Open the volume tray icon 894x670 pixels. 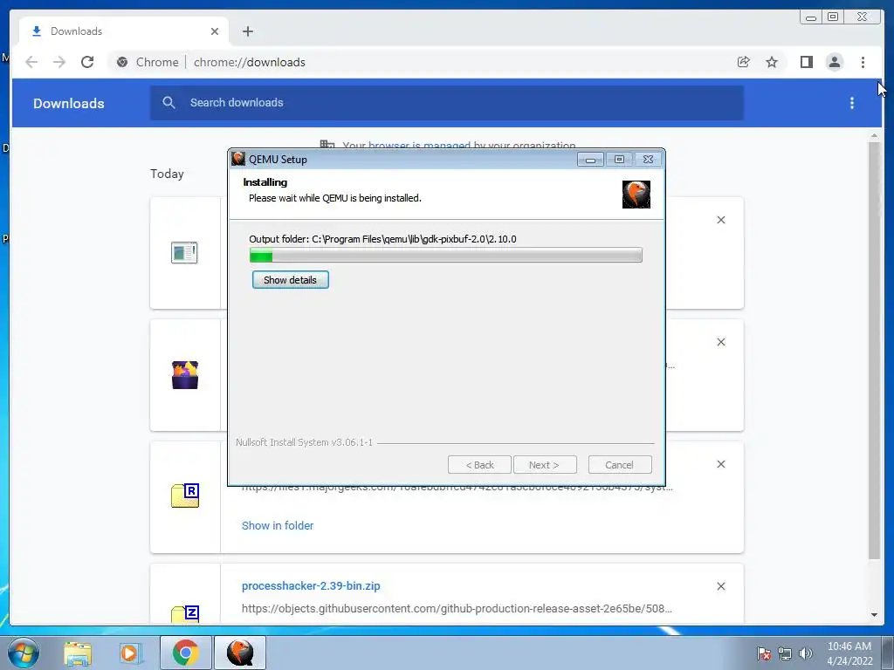click(x=805, y=653)
